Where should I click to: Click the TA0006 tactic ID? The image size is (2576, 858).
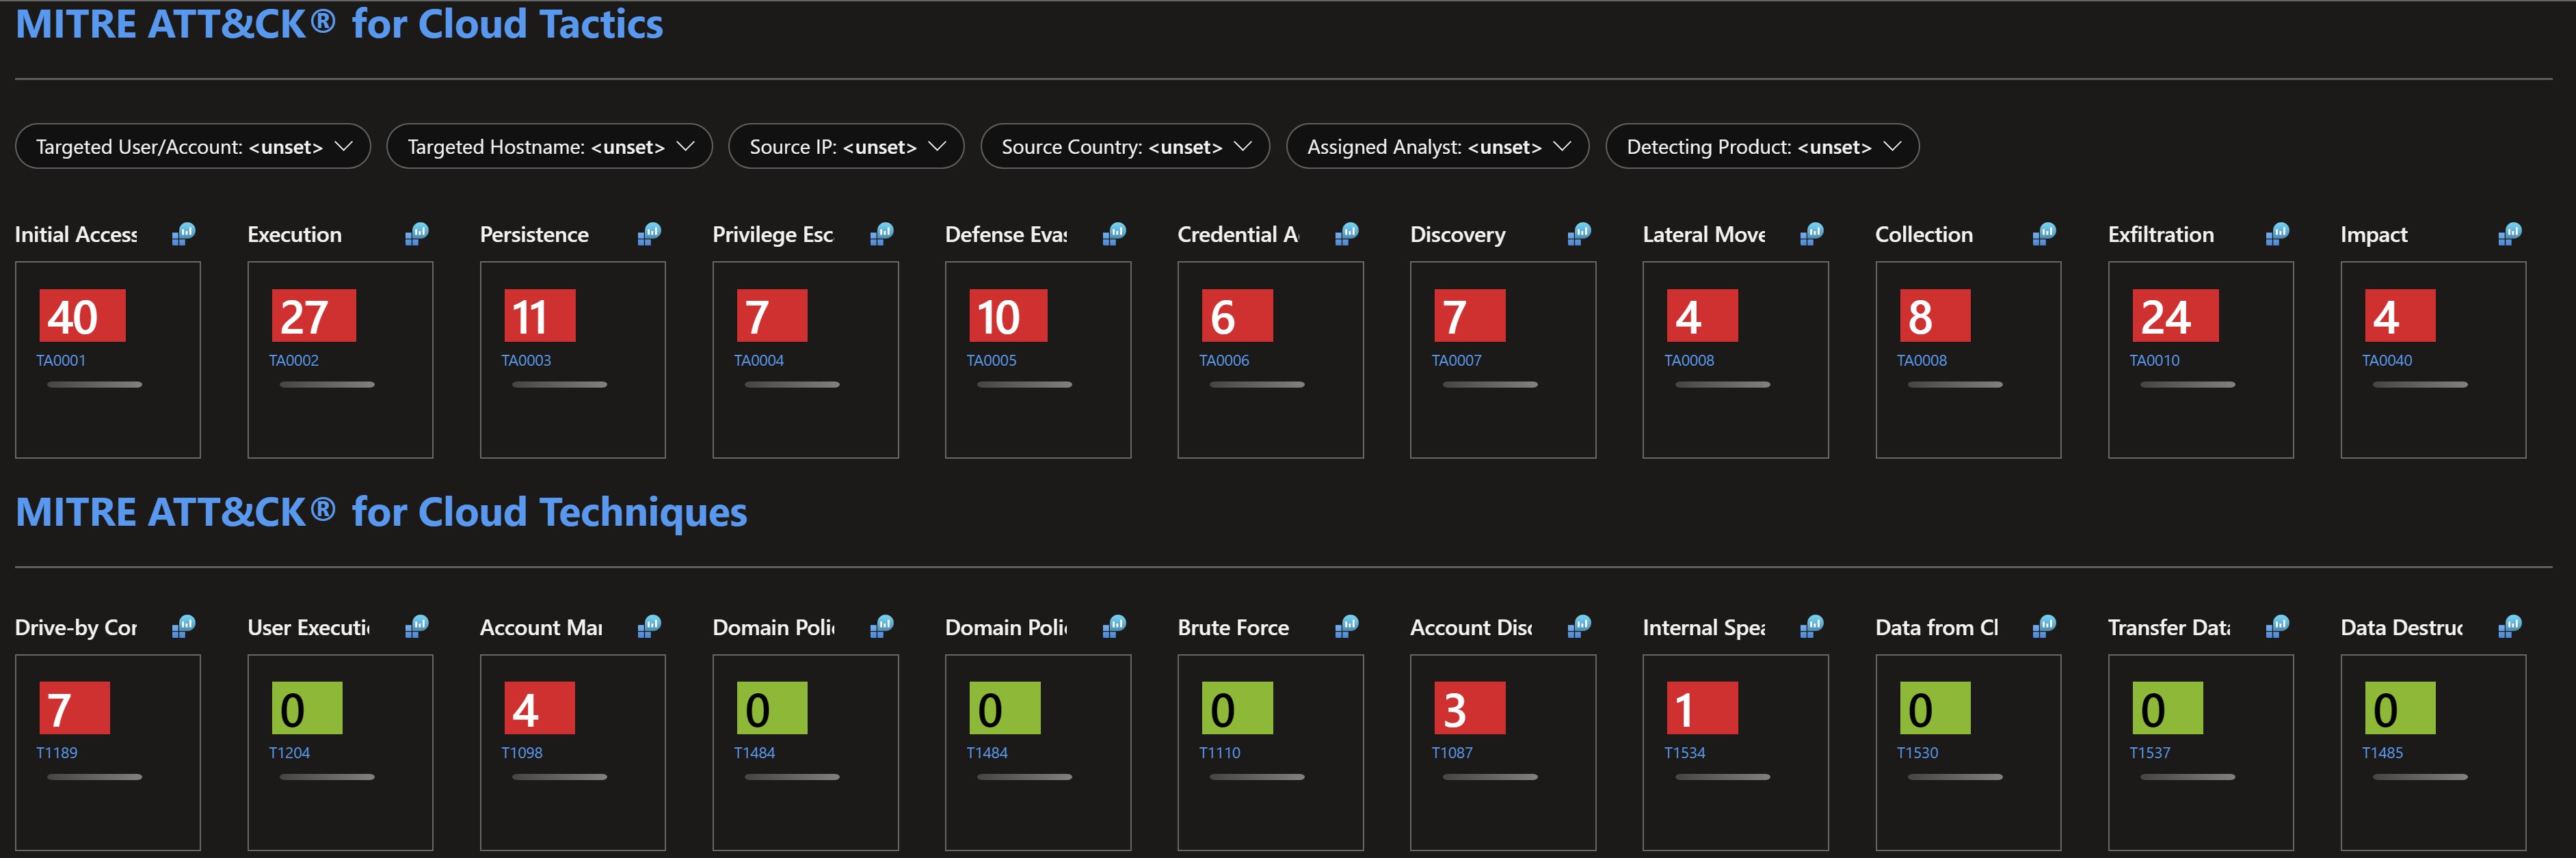pos(1224,360)
